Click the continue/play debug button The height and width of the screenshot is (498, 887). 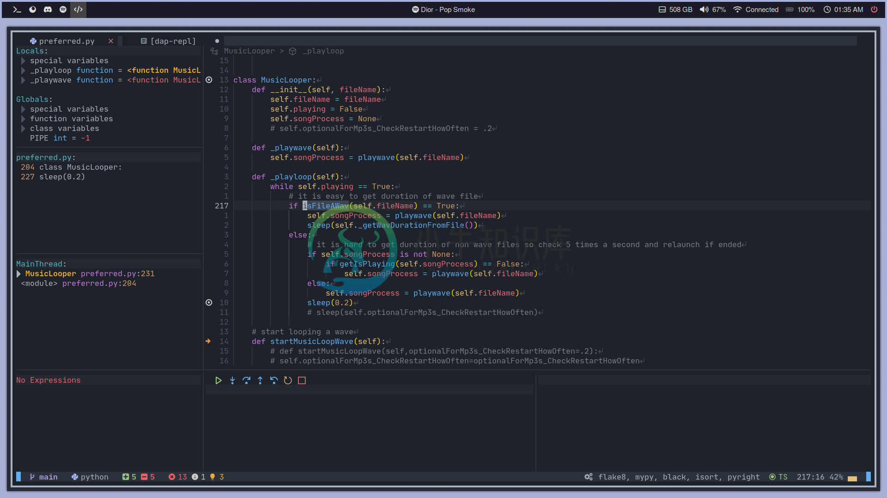(x=218, y=380)
